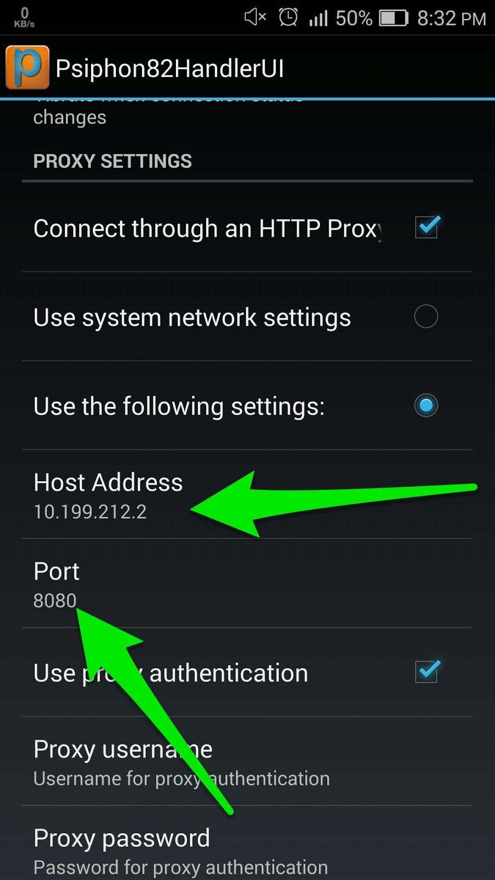This screenshot has height=880, width=495.
Task: Select Use the following settings radio
Action: [x=426, y=405]
